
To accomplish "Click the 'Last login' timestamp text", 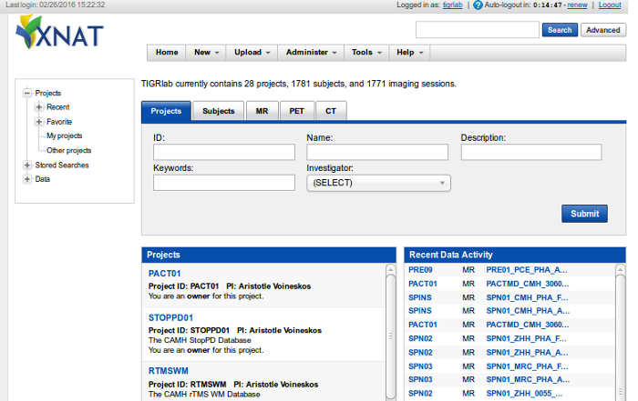I will point(56,5).
